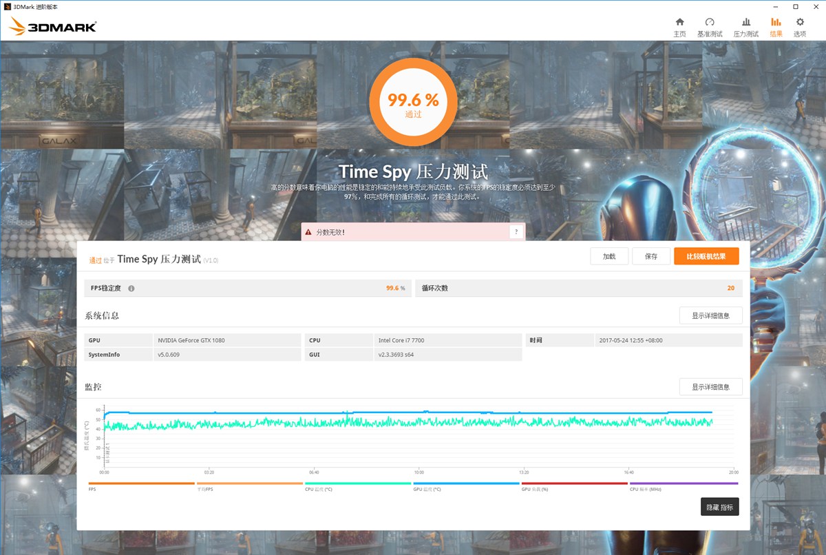Click the 加载 load button
Screen dimensions: 826x555
coord(609,256)
